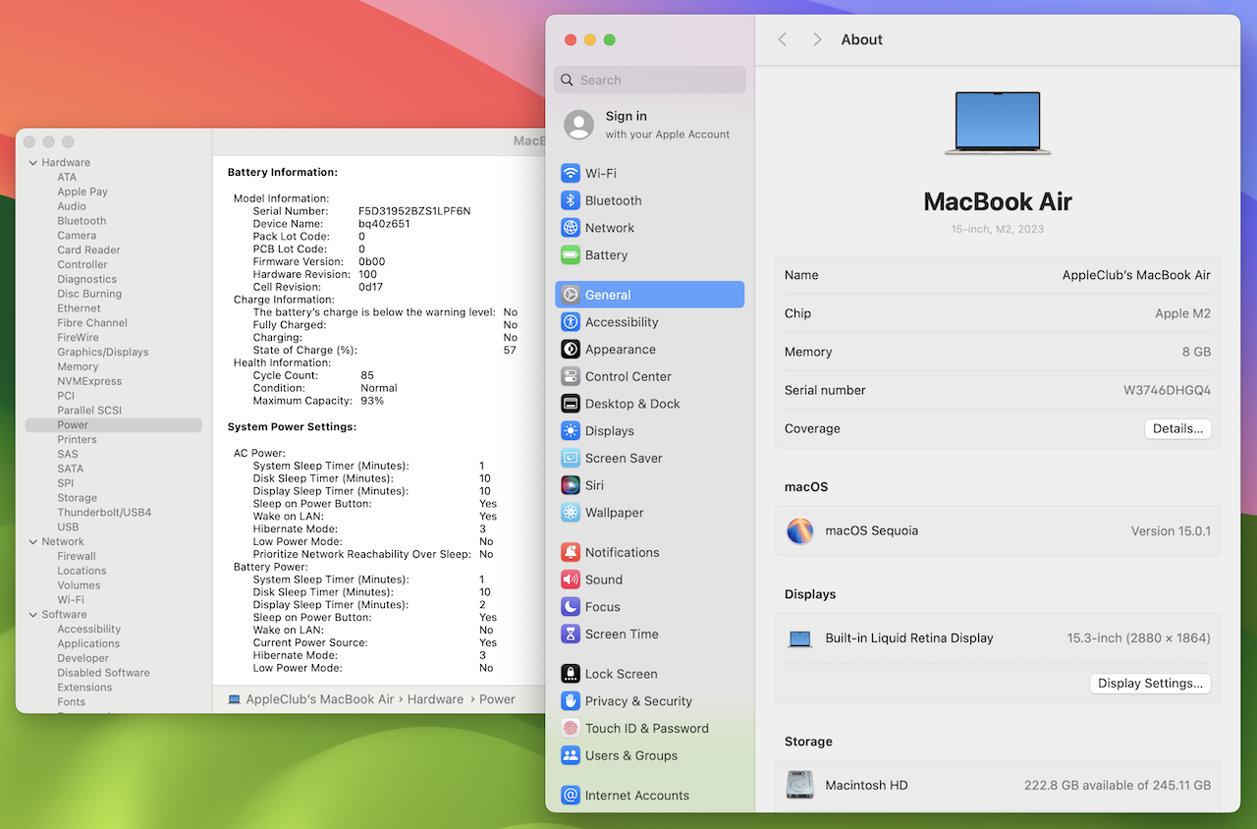Select Developer under Software tree
Viewport: 1257px width, 829px height.
(82, 658)
